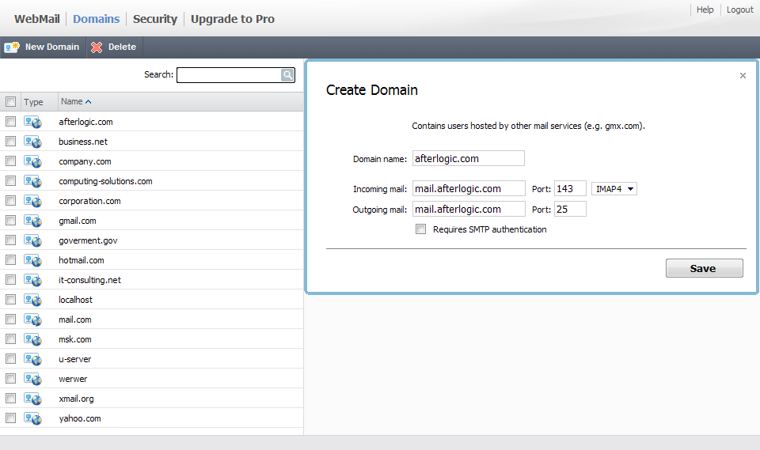
Task: Click the domain icon beside localhost
Action: pos(32,300)
